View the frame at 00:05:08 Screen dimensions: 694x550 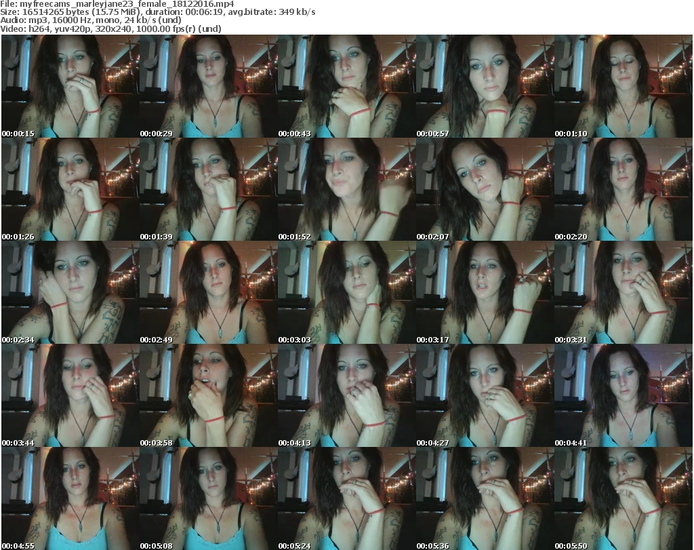pos(209,498)
